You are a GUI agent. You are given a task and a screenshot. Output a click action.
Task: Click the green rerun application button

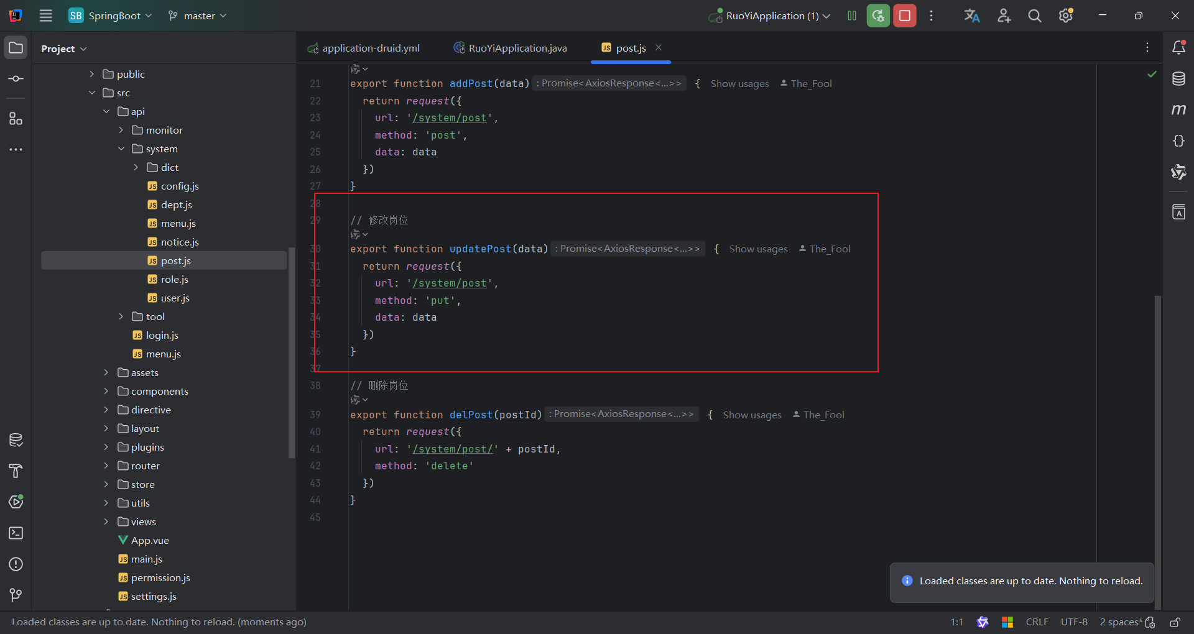[x=878, y=16]
